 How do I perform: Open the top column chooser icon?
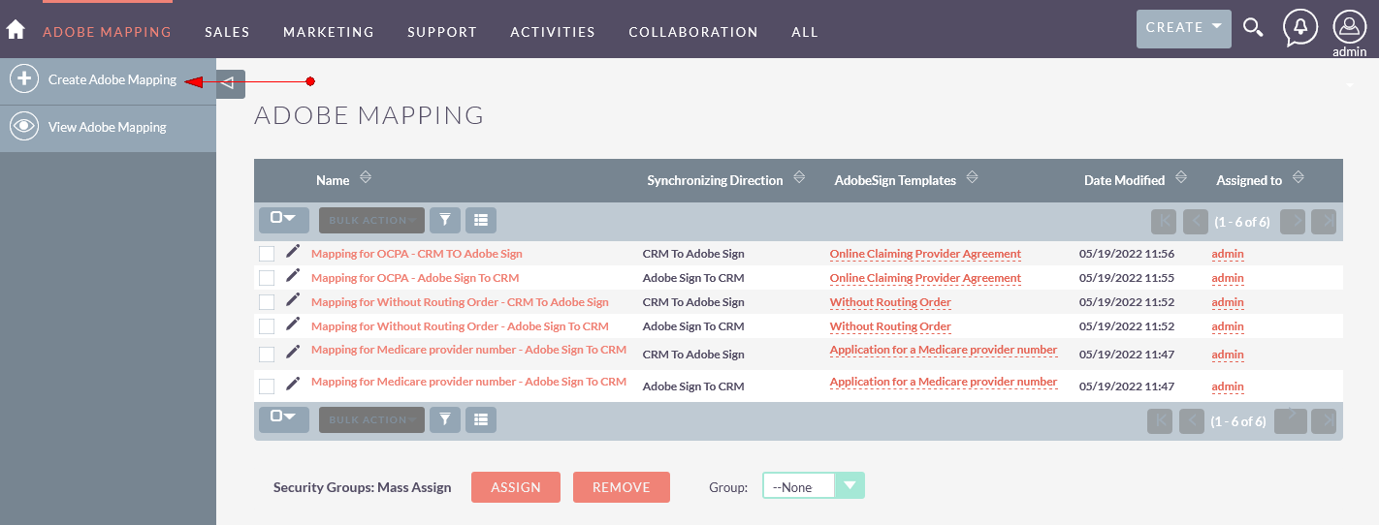click(x=481, y=220)
